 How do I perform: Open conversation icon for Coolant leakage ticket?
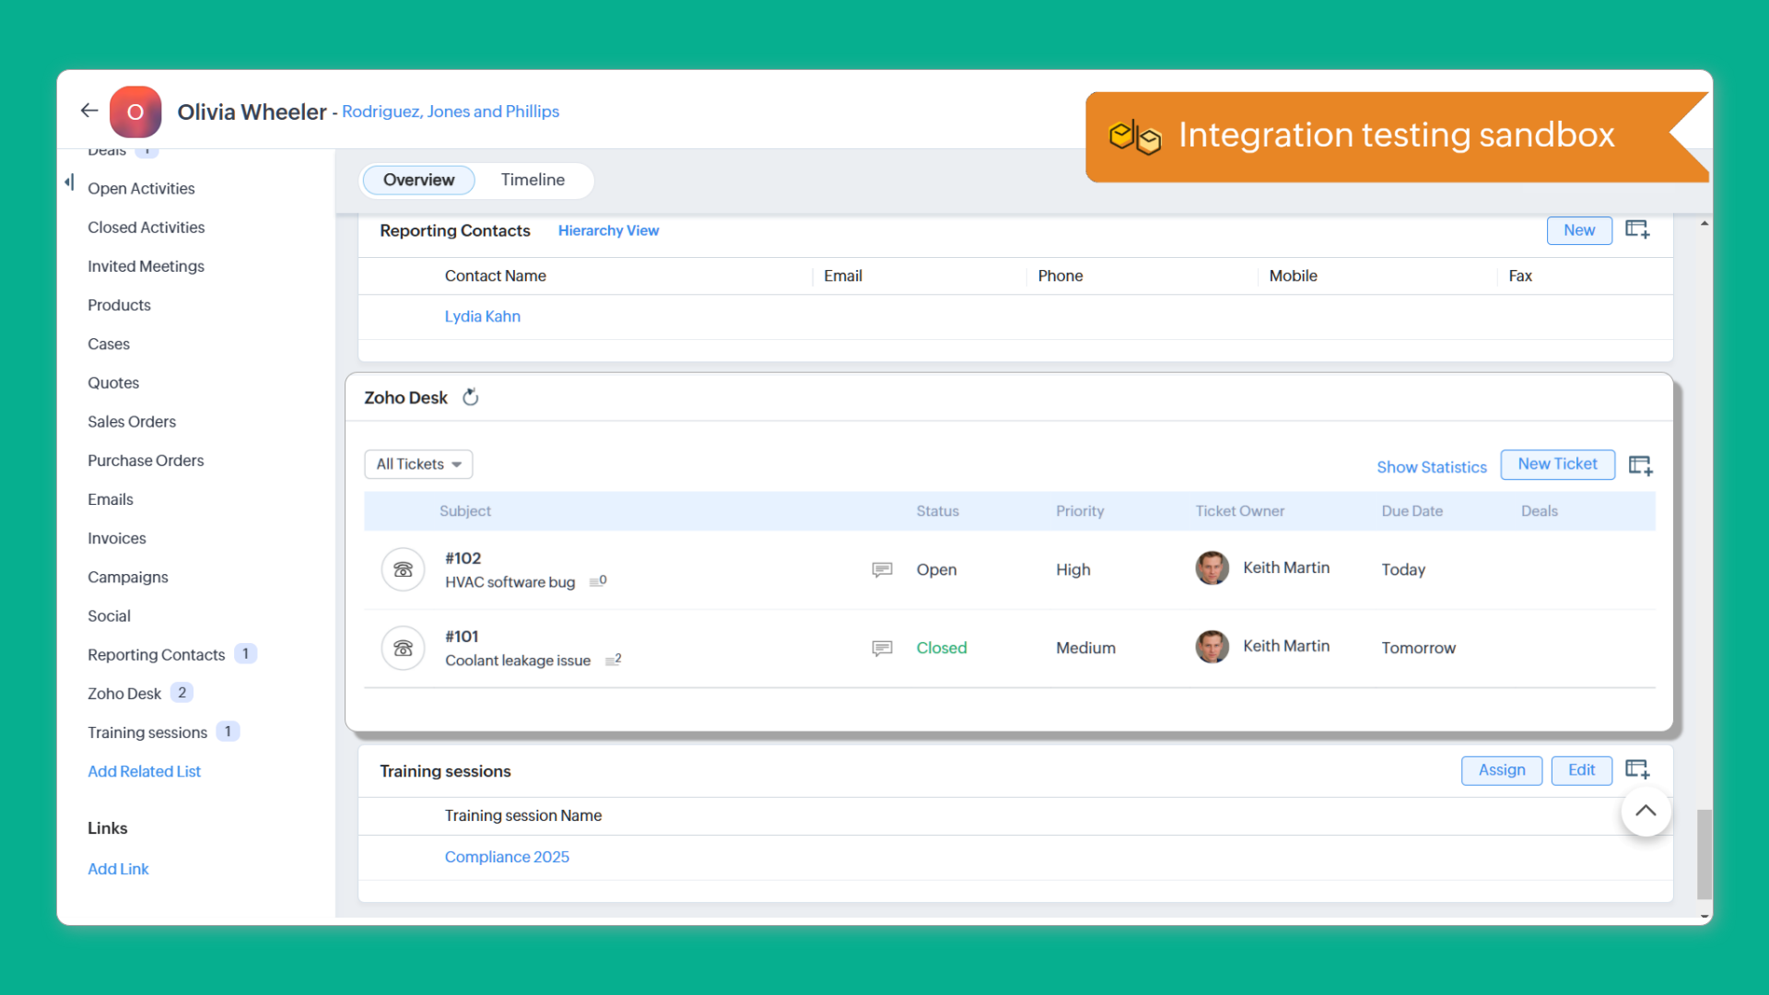pos(882,648)
